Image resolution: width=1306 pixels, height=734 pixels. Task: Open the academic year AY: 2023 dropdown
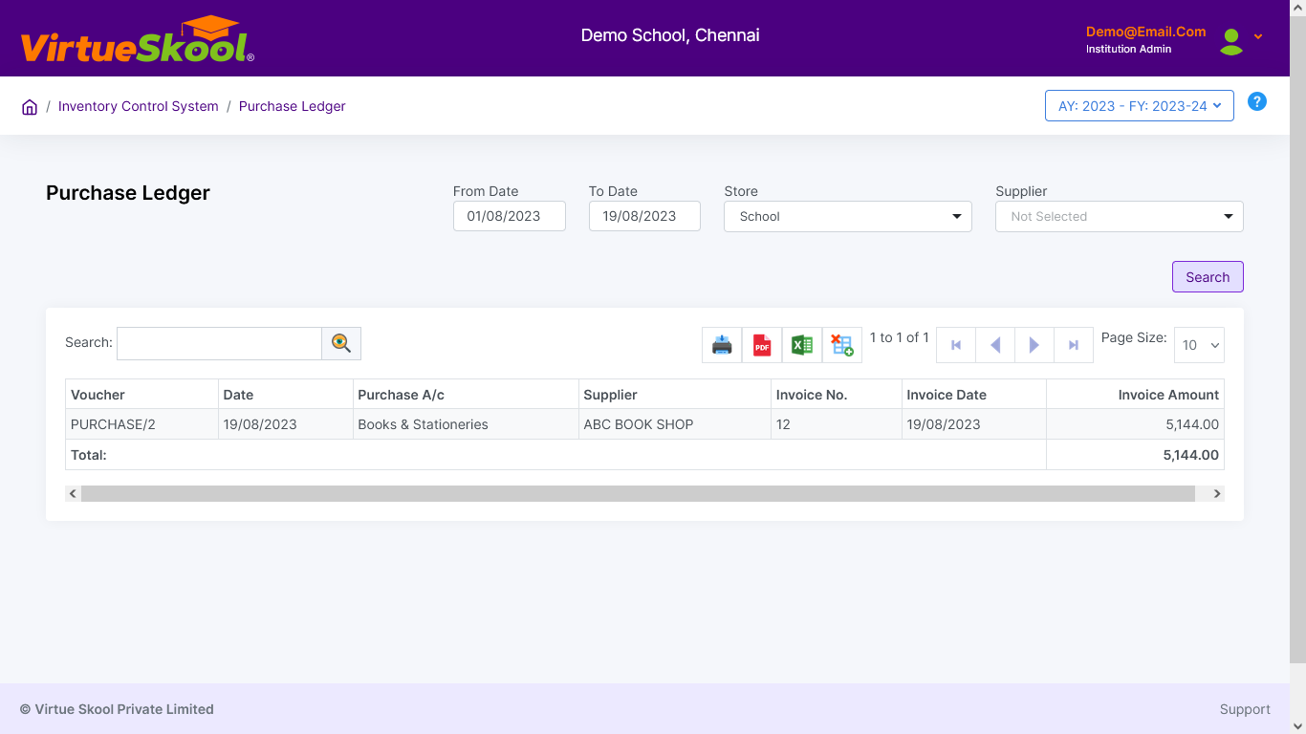(x=1140, y=106)
